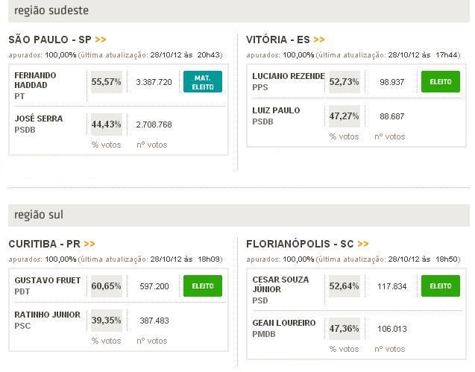Click the double-arrow icon beside Vitória - ES

click(319, 40)
